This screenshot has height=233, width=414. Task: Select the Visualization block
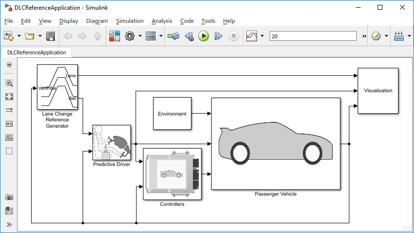tap(378, 91)
